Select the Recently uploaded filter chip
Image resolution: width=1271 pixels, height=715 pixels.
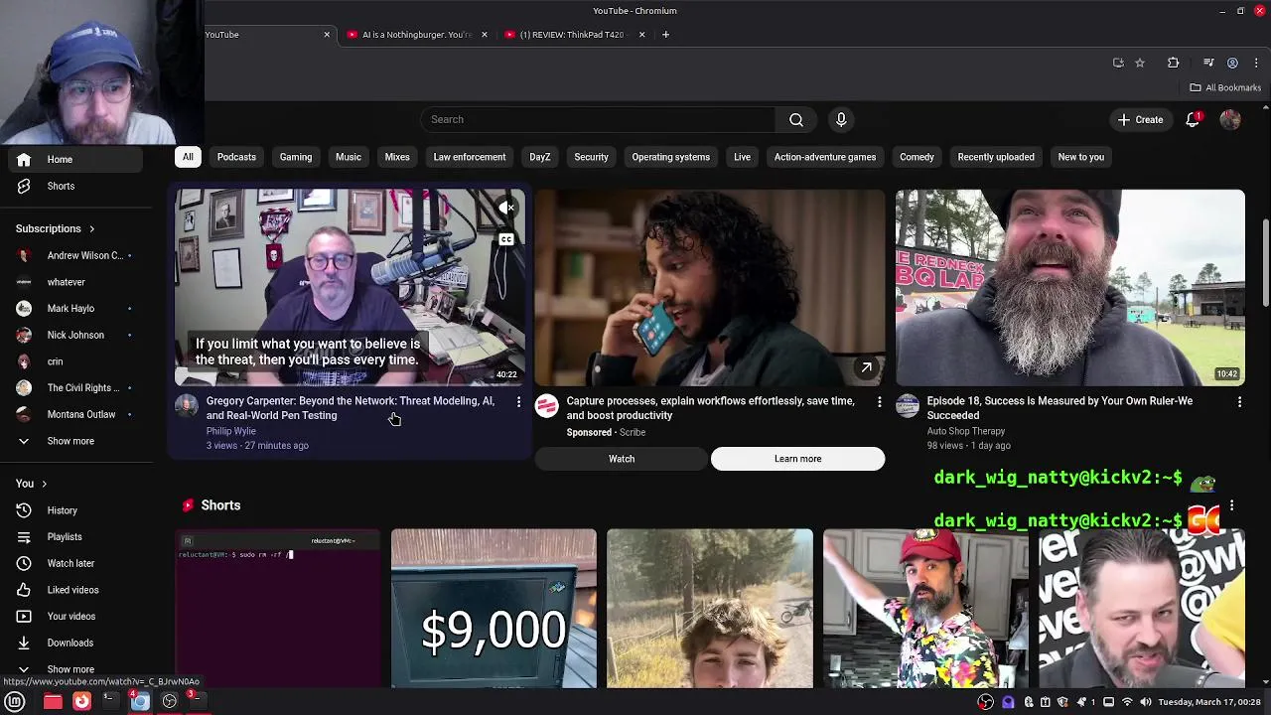(995, 157)
